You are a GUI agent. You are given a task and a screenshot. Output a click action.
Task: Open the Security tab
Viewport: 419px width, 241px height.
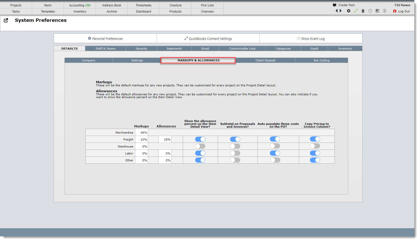tap(141, 49)
